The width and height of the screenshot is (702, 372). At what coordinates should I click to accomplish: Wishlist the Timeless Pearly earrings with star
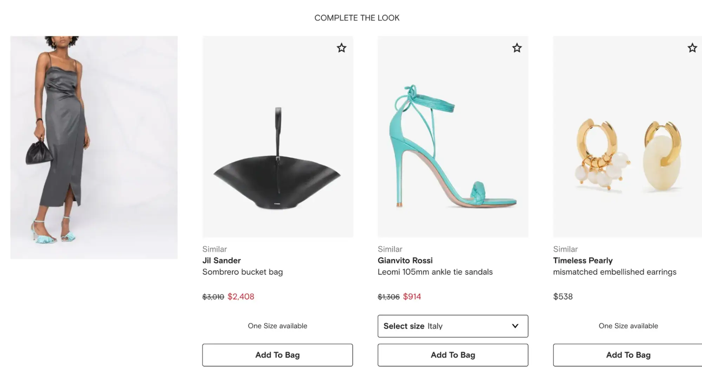click(692, 48)
